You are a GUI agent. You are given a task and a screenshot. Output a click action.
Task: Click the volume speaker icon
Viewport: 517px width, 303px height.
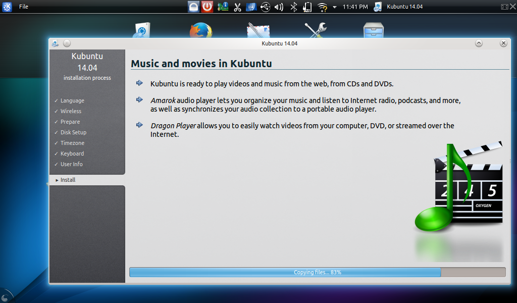click(279, 7)
